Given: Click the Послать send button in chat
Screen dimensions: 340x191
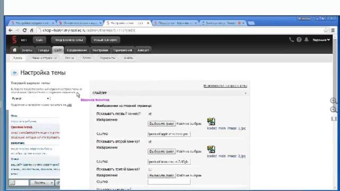Looking at the screenshot, I should (40, 183).
